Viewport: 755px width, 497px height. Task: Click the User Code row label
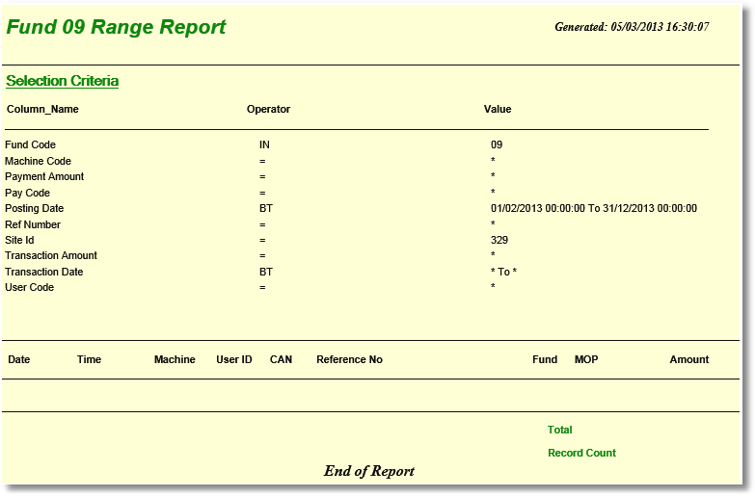click(29, 287)
